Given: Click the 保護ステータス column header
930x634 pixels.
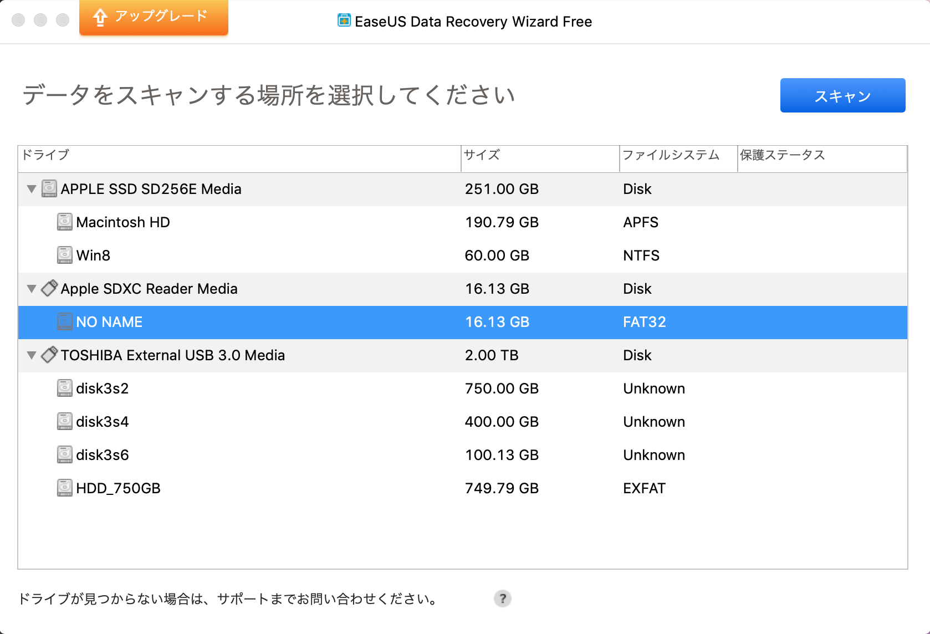Looking at the screenshot, I should click(822, 158).
